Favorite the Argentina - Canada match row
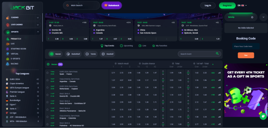This screenshot has height=128, width=268. (x=47, y=80)
